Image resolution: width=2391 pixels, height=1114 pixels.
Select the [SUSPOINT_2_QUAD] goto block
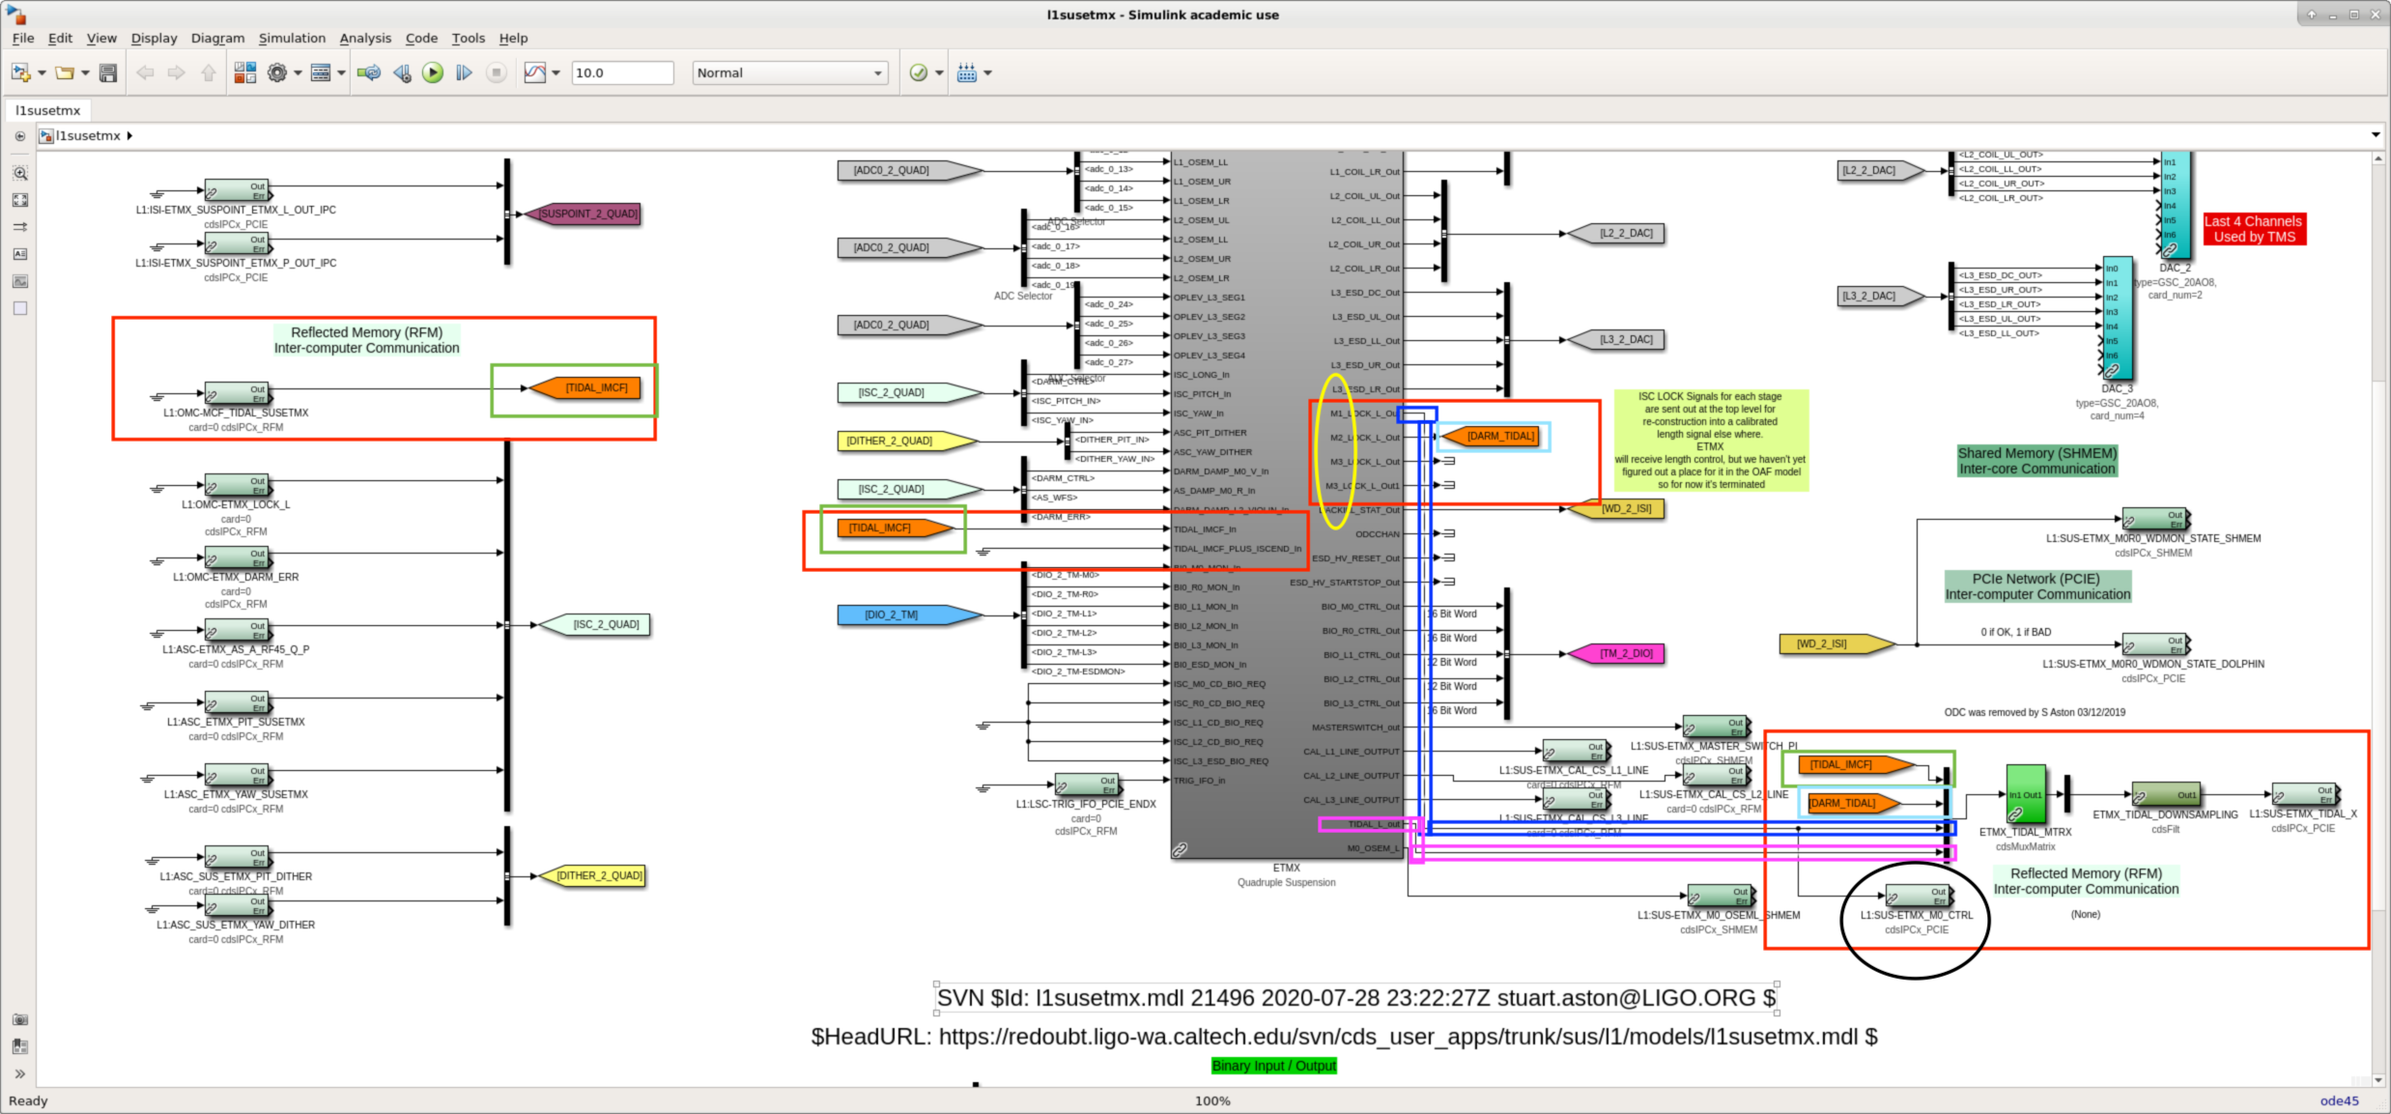(x=583, y=214)
